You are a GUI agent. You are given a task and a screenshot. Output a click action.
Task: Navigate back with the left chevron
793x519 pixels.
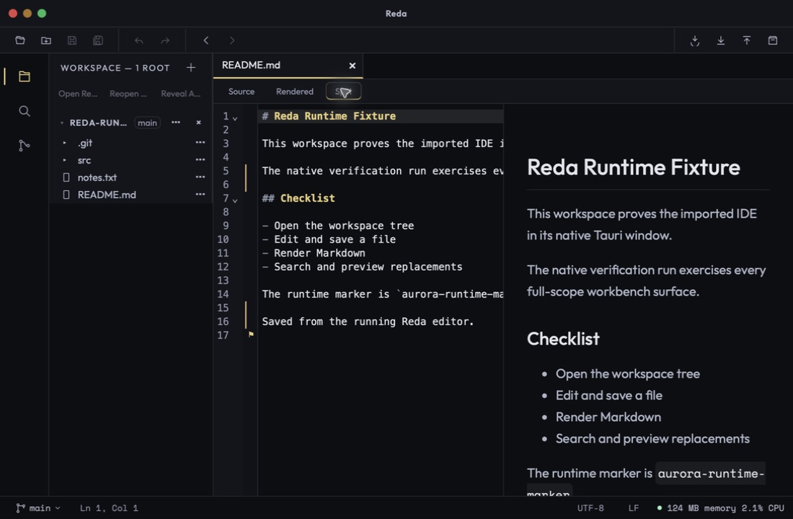tap(206, 40)
